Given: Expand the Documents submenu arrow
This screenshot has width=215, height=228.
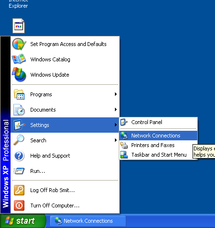Looking at the screenshot, I should click(116, 110).
